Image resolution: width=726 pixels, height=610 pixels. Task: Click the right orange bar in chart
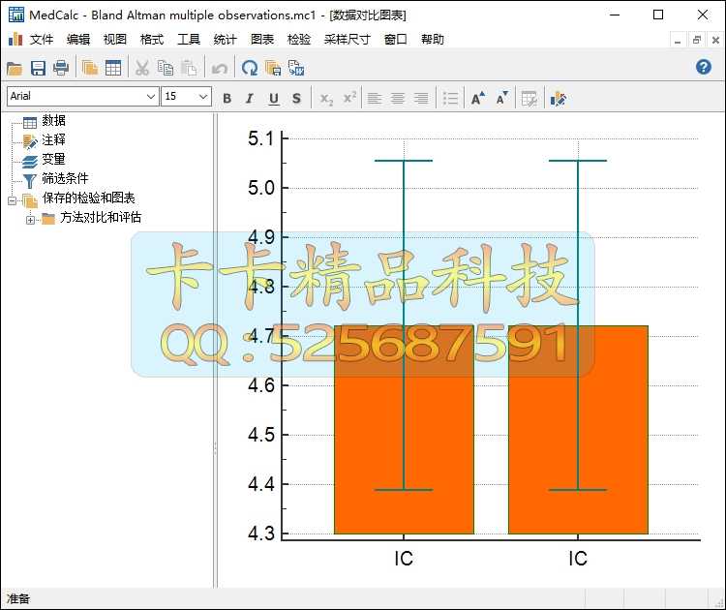point(578,430)
